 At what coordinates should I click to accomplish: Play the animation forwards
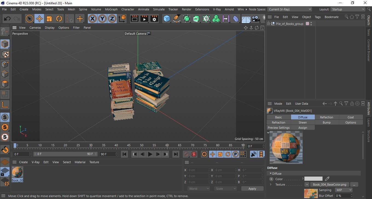click(150, 154)
